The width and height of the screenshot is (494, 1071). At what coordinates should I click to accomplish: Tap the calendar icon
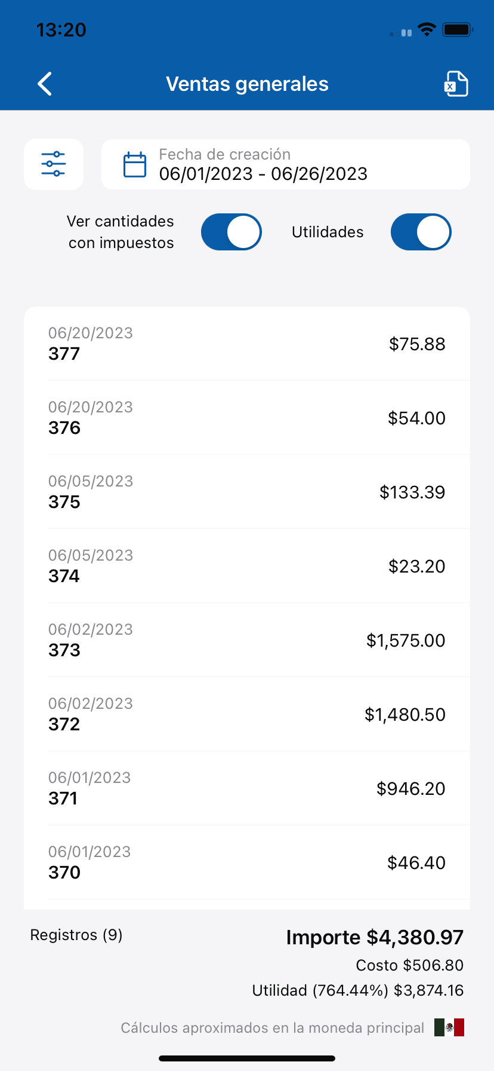click(135, 164)
